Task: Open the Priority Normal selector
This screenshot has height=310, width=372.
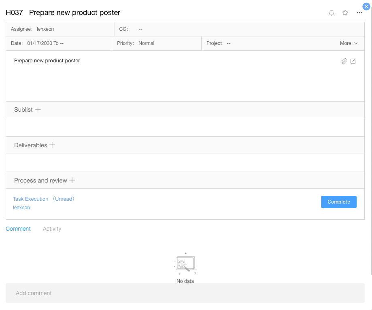Action: click(146, 43)
